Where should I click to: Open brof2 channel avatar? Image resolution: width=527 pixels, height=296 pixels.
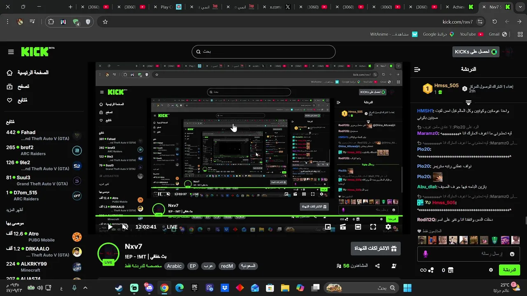coord(77,150)
